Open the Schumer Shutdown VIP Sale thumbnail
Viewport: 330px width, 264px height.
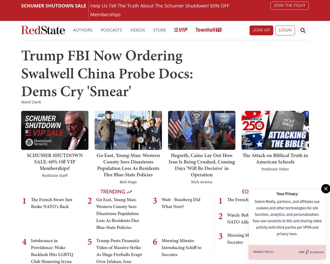55,130
